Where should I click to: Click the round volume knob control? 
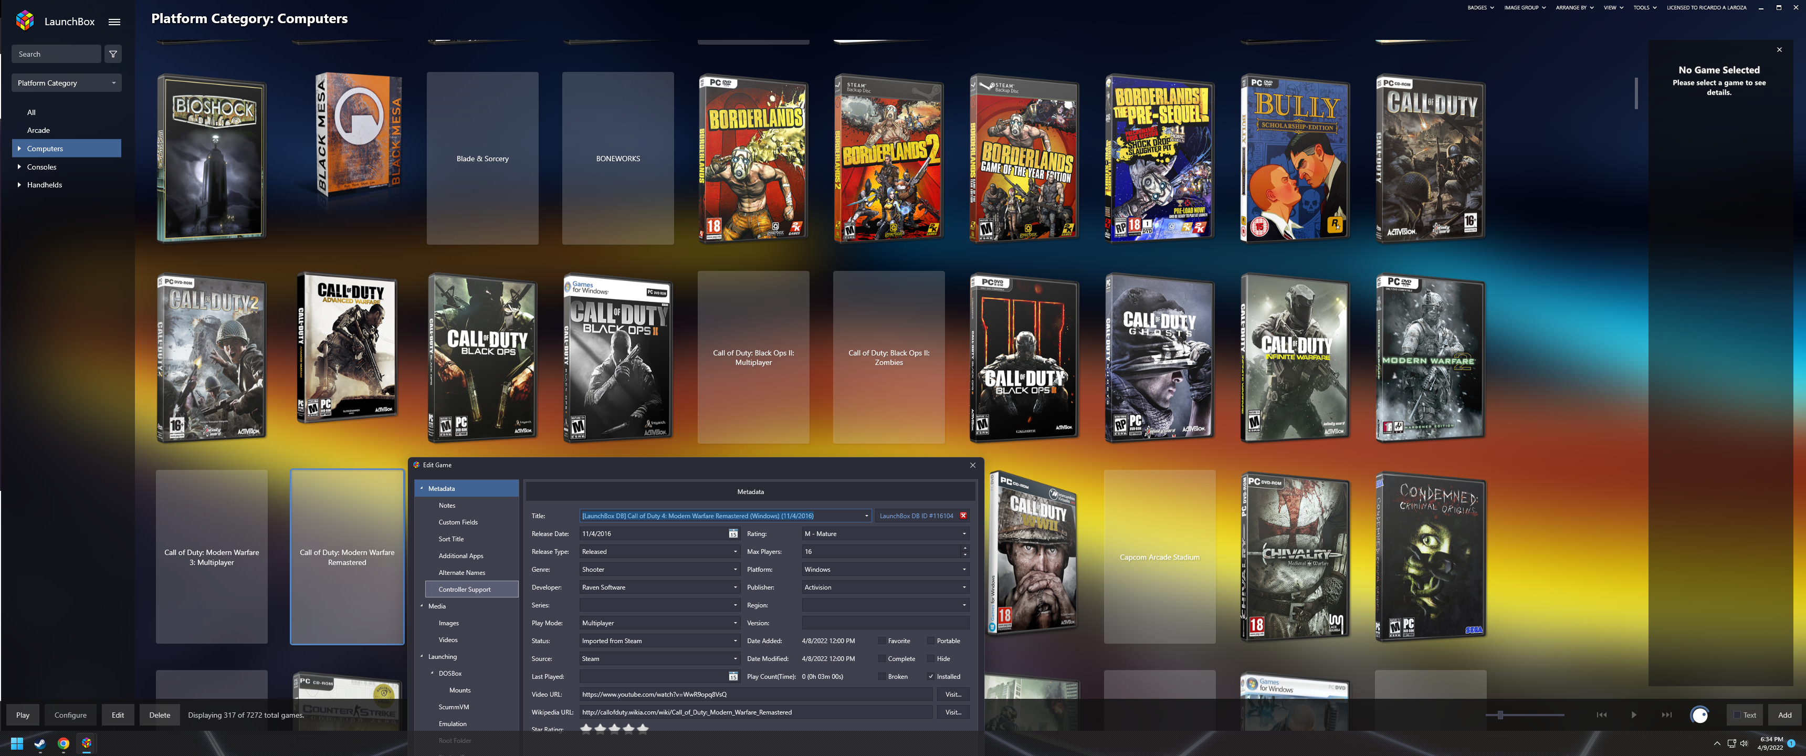(x=1699, y=716)
